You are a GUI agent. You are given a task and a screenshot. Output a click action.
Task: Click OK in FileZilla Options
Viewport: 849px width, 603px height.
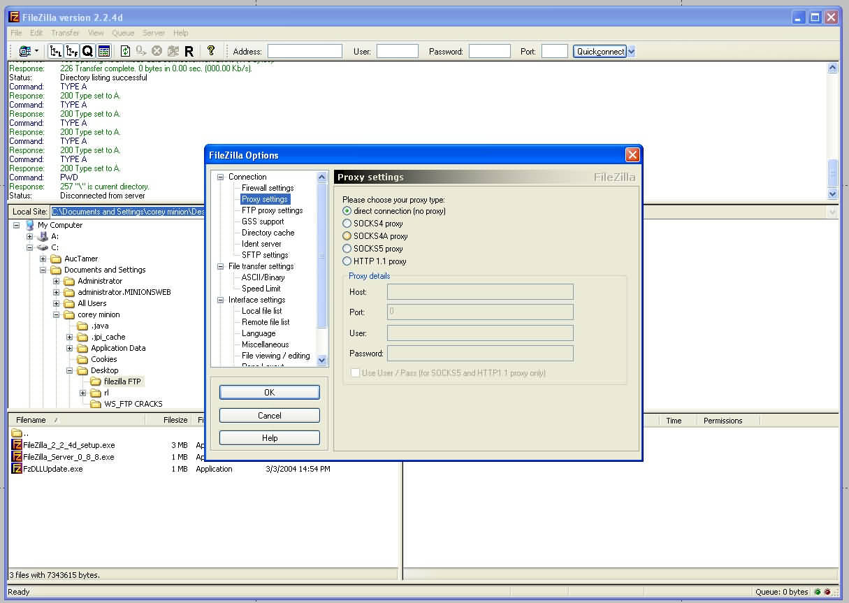tap(269, 393)
